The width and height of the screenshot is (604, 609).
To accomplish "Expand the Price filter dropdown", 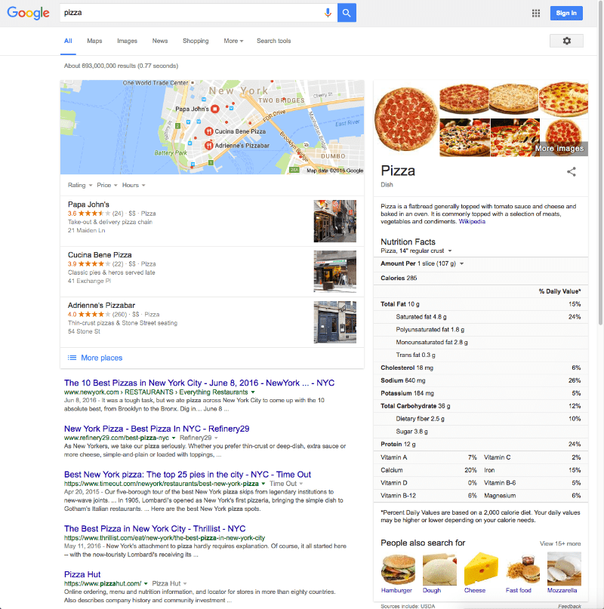I will point(107,185).
